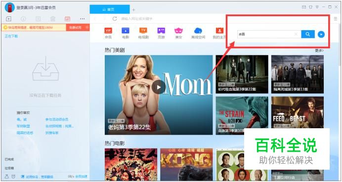Screen dimensions: 342x182
Task: Click the new download task plus icon
Action: coord(8,19)
